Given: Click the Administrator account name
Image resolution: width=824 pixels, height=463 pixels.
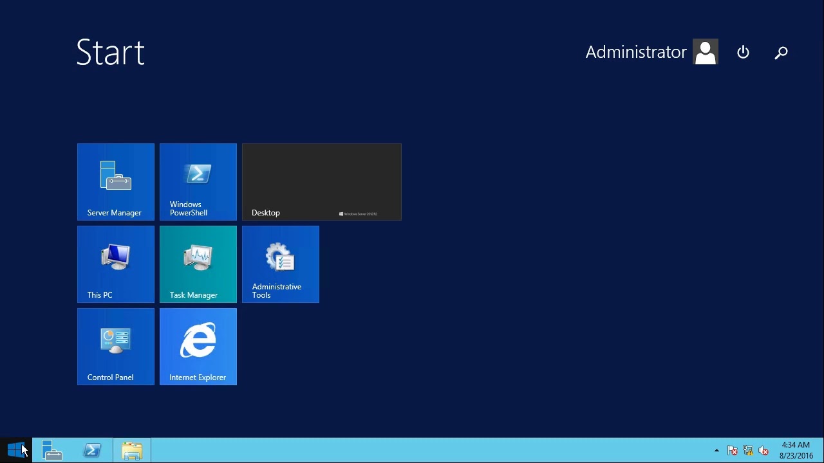Looking at the screenshot, I should pyautogui.click(x=636, y=52).
